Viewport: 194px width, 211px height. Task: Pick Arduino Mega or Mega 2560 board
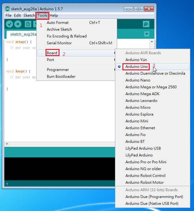tap(151, 87)
